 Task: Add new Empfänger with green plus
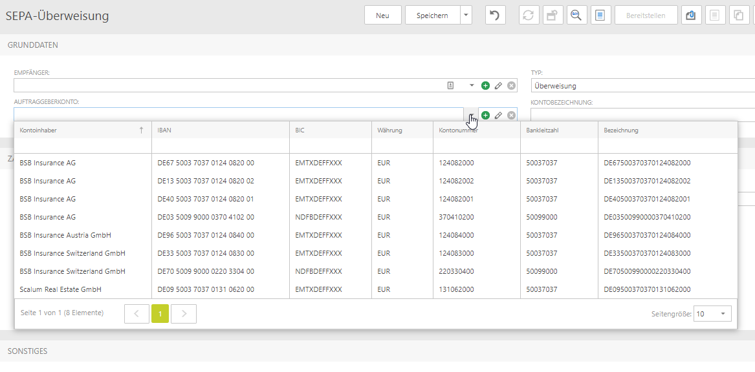[486, 85]
